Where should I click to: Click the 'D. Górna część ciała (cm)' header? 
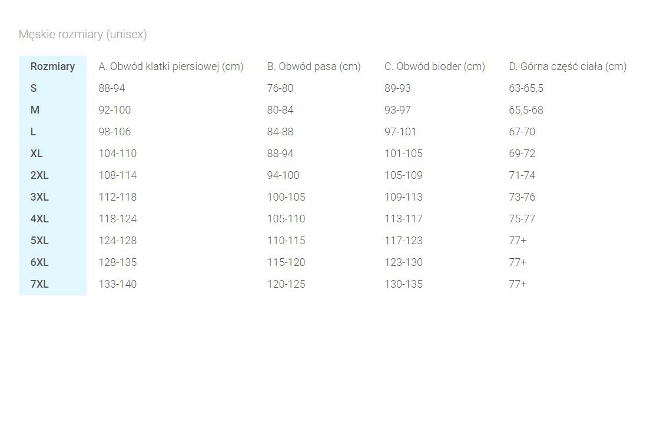568,66
